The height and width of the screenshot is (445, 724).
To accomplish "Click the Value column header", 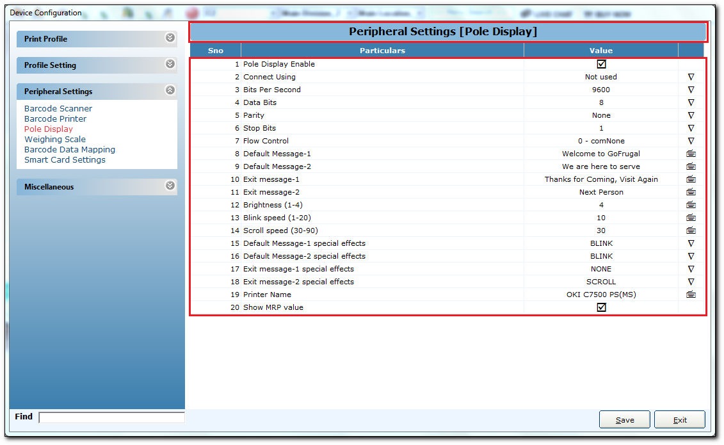I will point(600,51).
